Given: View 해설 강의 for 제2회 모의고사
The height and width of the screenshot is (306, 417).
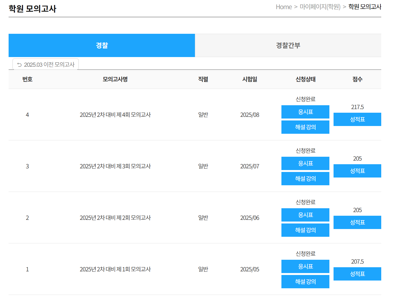Looking at the screenshot, I should pos(305,230).
